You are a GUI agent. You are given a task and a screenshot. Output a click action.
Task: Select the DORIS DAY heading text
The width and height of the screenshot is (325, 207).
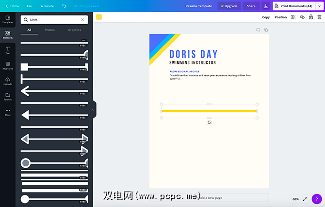click(x=194, y=54)
